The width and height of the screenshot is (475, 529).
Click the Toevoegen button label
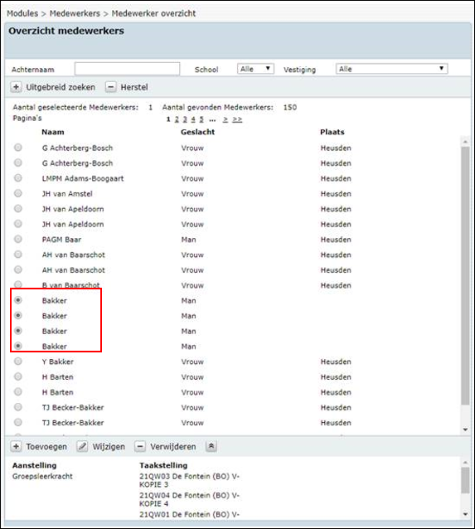[x=46, y=447]
